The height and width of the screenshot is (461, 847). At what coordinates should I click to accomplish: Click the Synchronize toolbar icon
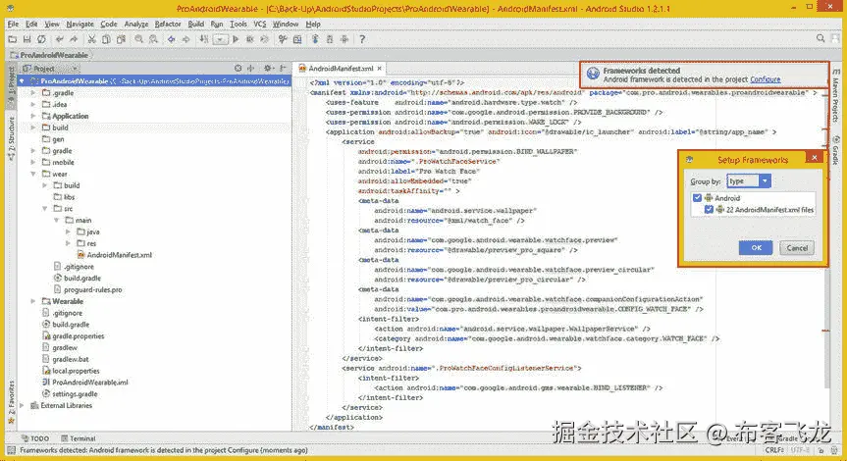(x=41, y=39)
